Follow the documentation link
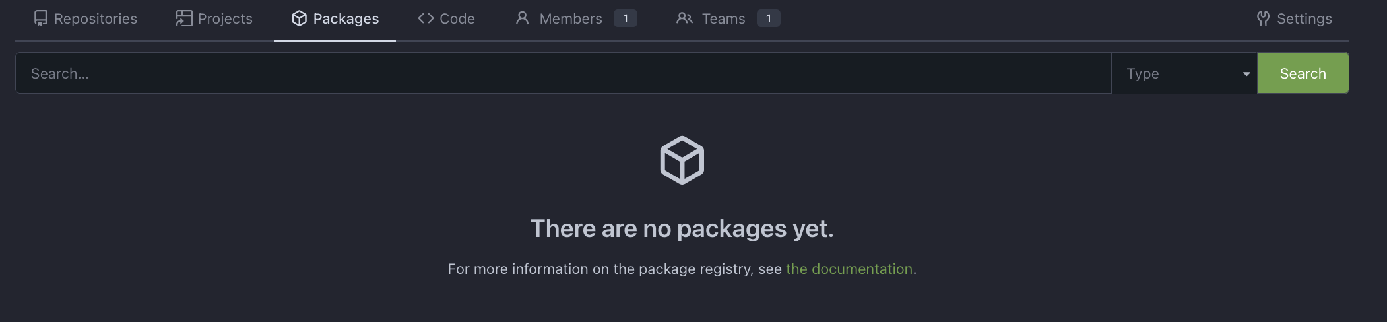 [x=849, y=269]
